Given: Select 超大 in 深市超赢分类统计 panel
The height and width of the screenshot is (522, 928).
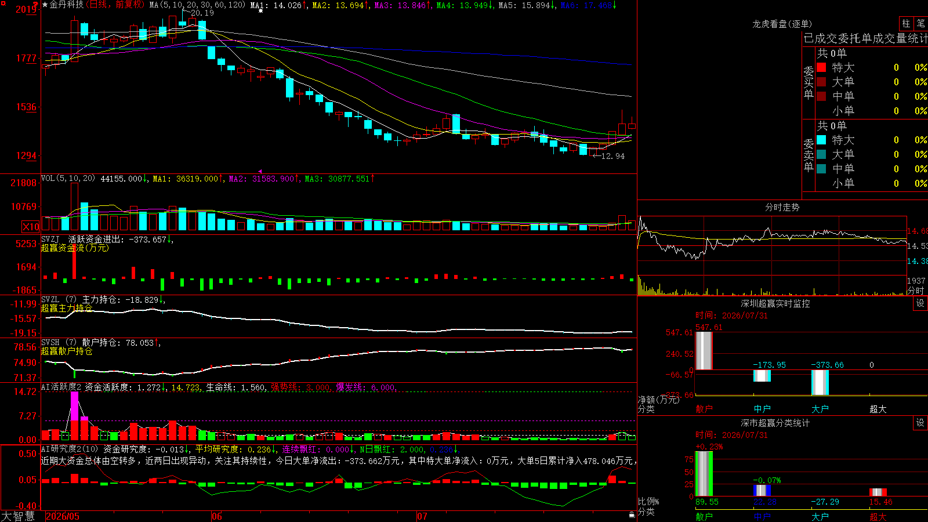Looking at the screenshot, I should [x=878, y=517].
